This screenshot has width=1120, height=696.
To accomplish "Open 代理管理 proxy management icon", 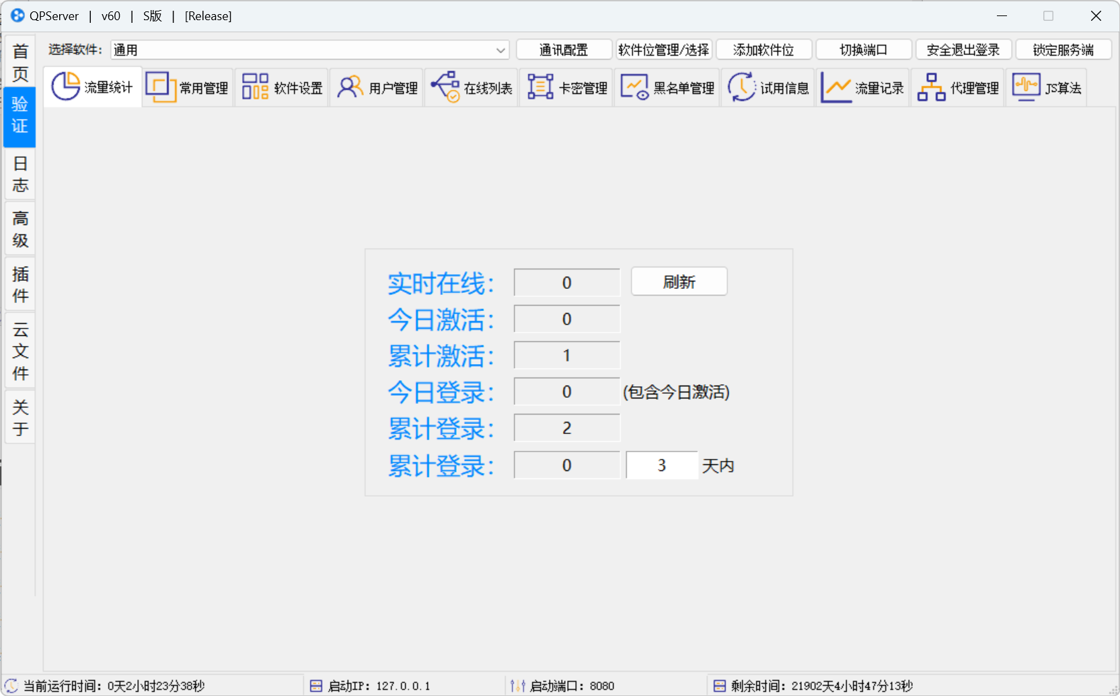I will click(x=931, y=87).
